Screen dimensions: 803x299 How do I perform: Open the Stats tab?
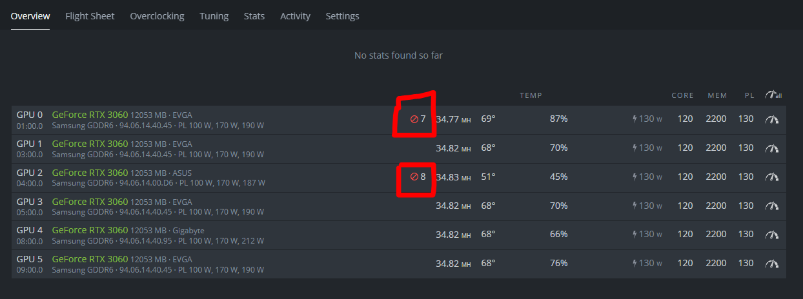tap(254, 16)
